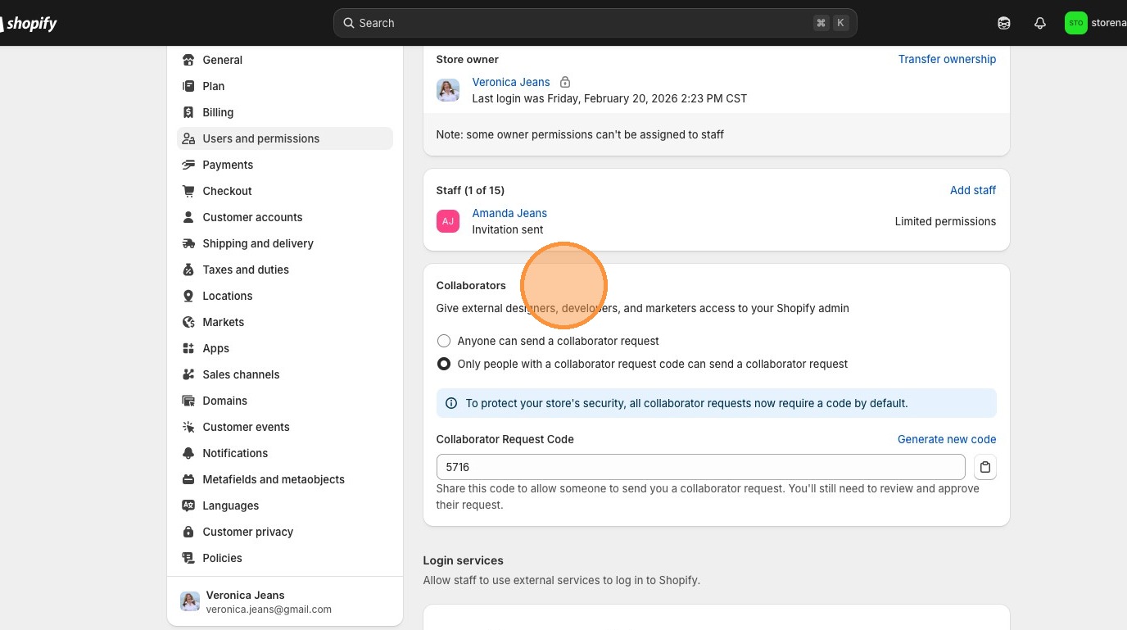Screen dimensions: 1127x630
Task: Open the top bar notification bell
Action: tap(1040, 23)
